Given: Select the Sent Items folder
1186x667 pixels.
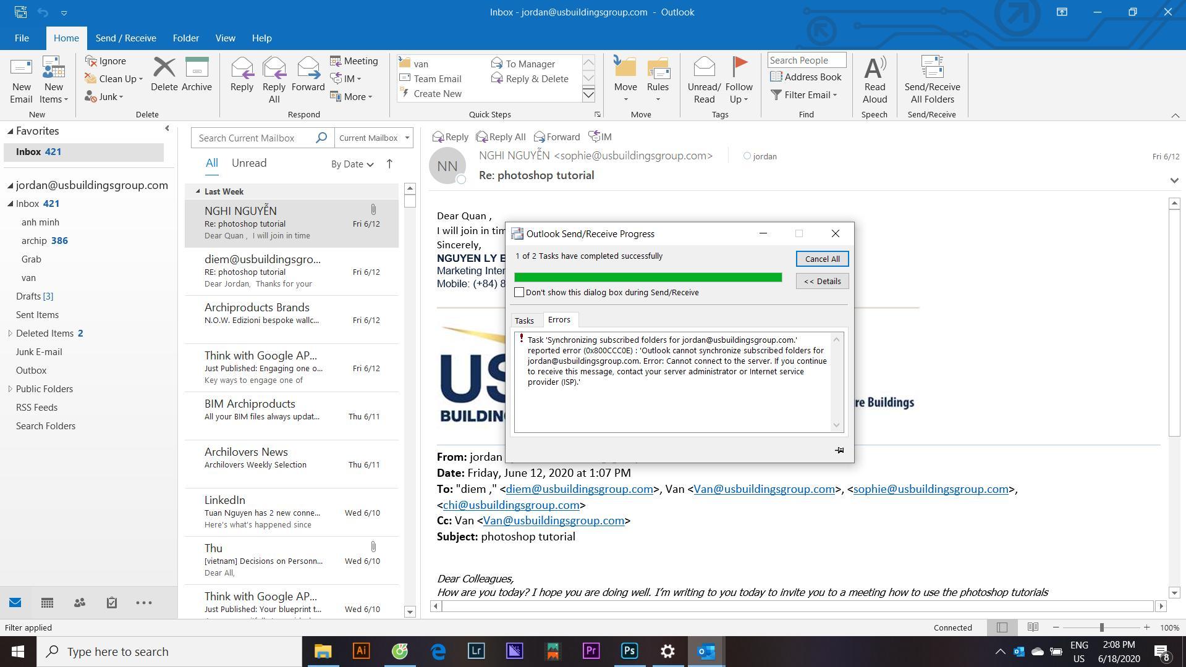Looking at the screenshot, I should click(37, 315).
